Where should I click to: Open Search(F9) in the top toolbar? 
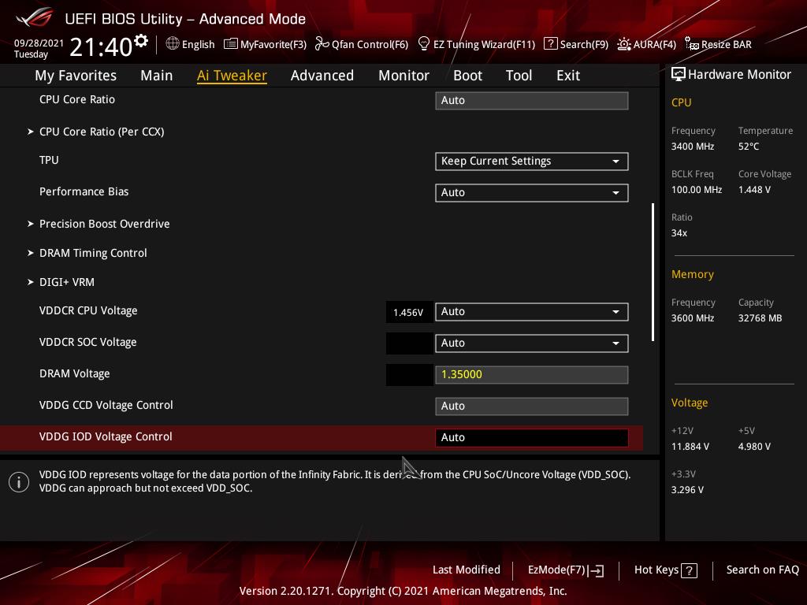pyautogui.click(x=576, y=44)
